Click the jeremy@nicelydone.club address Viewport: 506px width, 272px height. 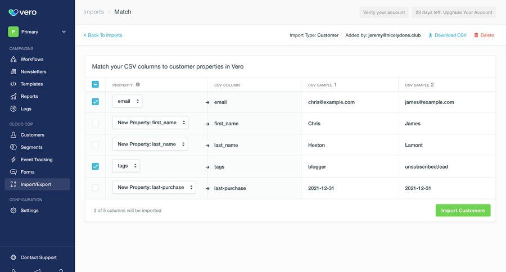click(x=394, y=35)
